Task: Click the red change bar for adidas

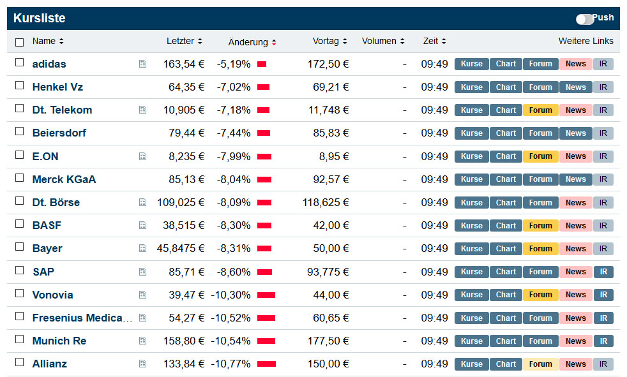Action: point(262,64)
